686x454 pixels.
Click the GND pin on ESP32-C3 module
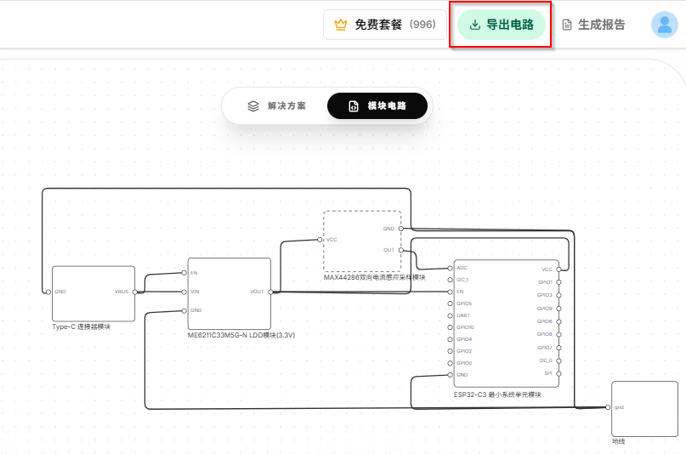(x=451, y=375)
